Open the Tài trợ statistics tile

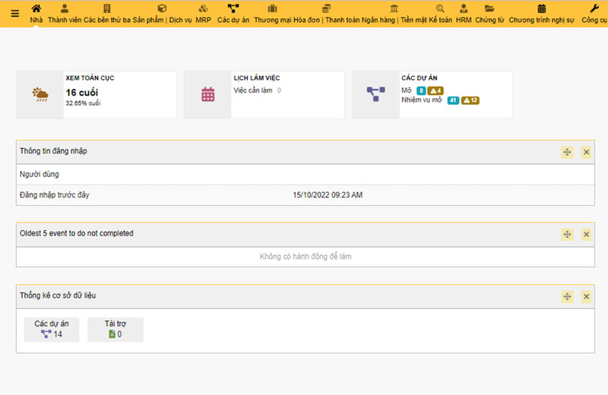pyautogui.click(x=115, y=329)
